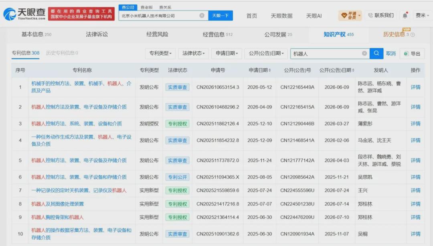Click the Tianyancha logo
This screenshot has height=246, width=433.
24,14
